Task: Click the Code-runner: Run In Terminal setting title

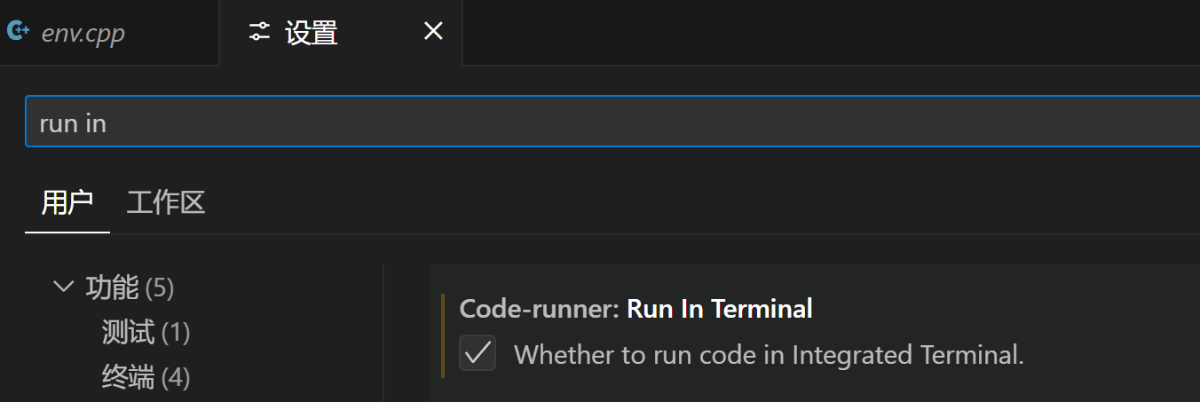Action: click(x=636, y=309)
